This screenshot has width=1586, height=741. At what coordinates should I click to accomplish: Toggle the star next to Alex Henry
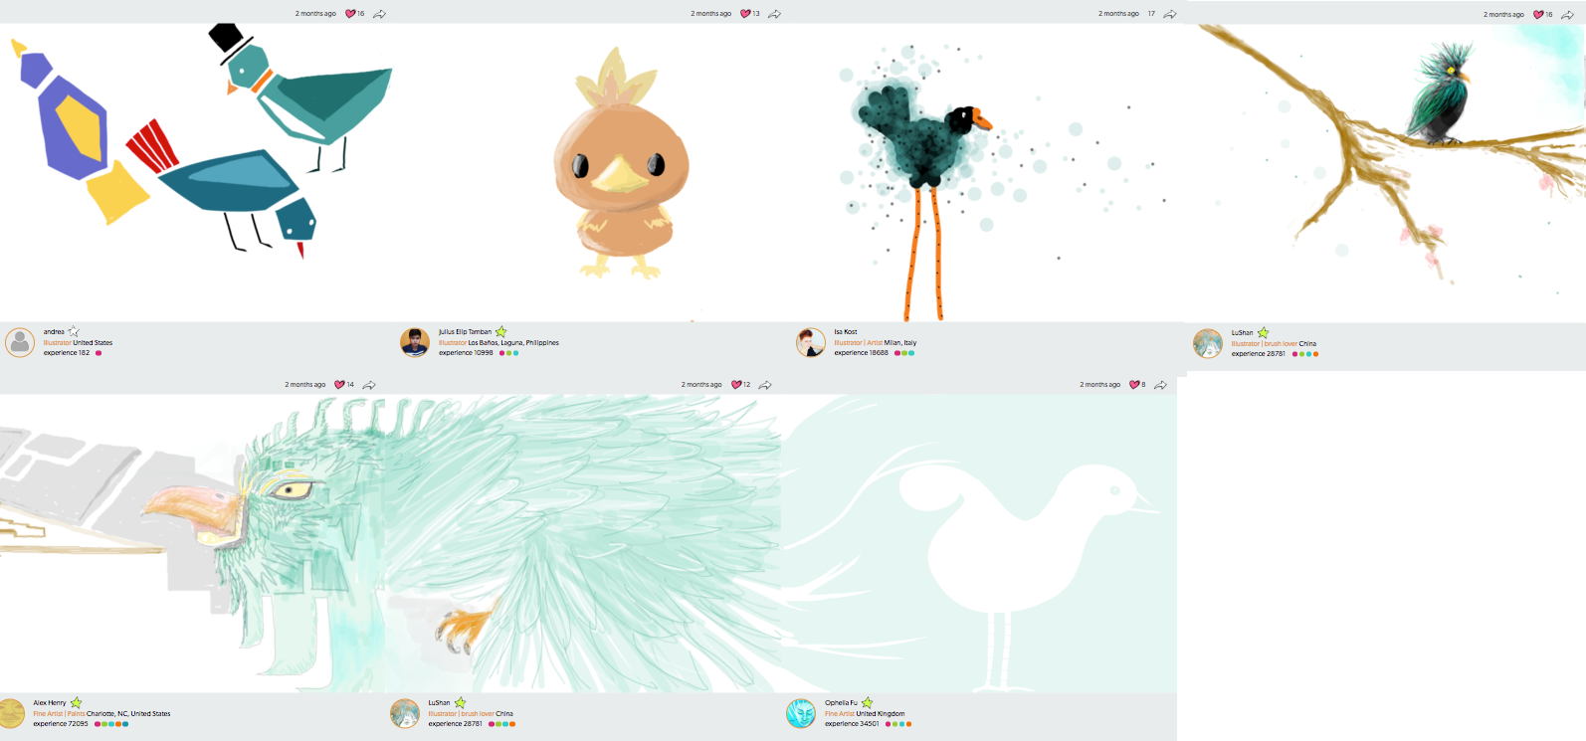[x=77, y=702]
